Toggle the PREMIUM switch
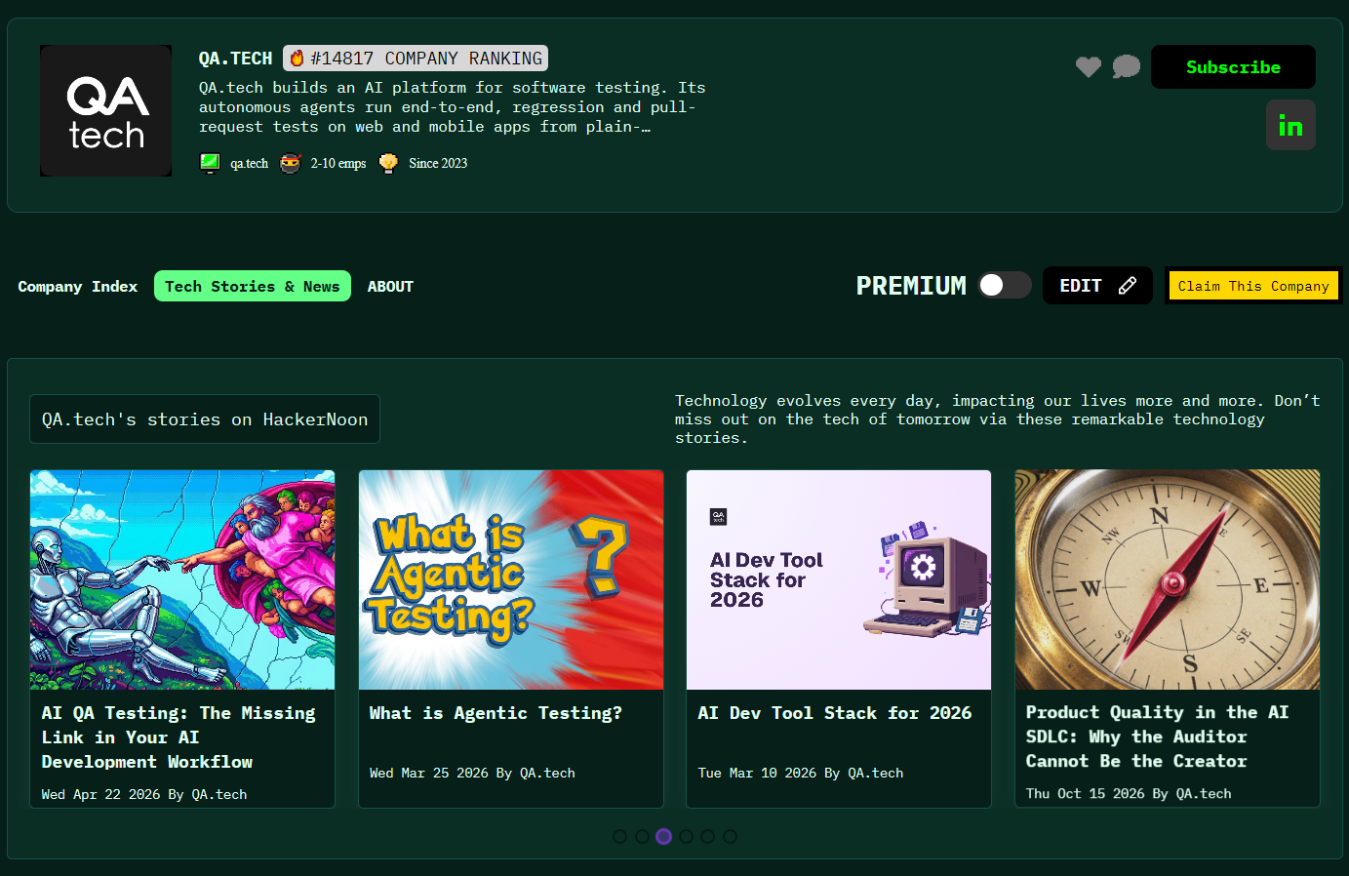This screenshot has height=876, width=1349. pyautogui.click(x=1005, y=285)
